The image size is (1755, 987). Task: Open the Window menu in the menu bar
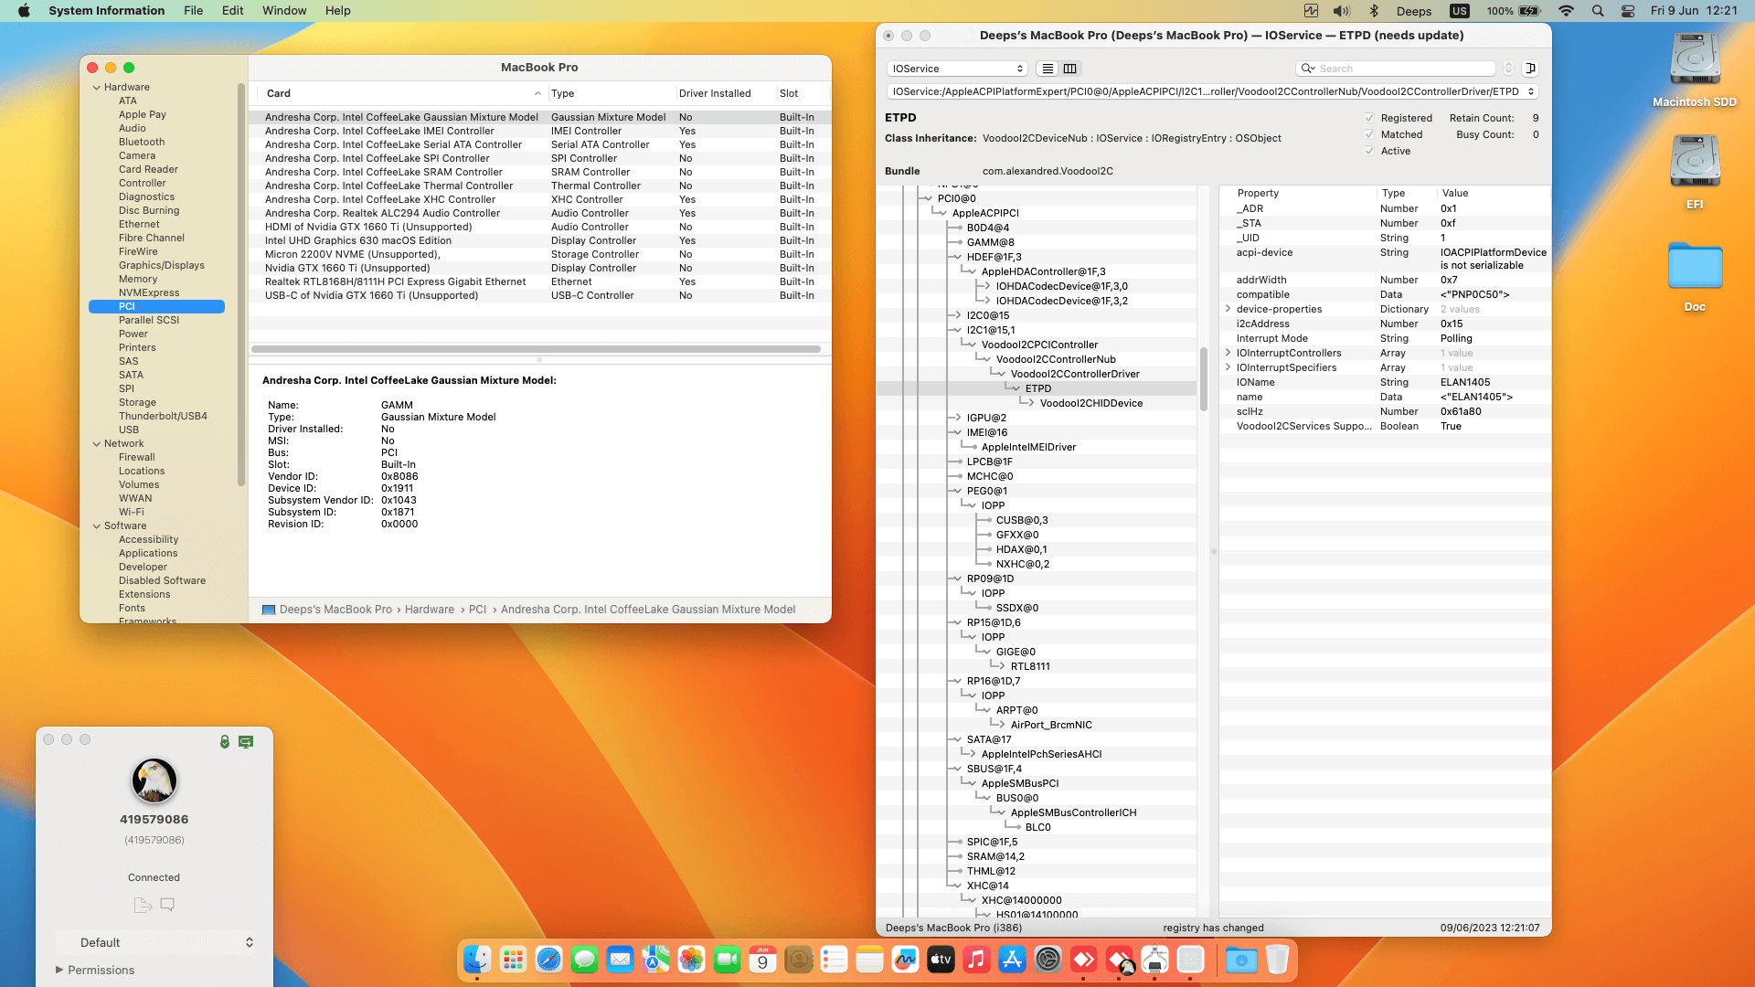coord(284,10)
